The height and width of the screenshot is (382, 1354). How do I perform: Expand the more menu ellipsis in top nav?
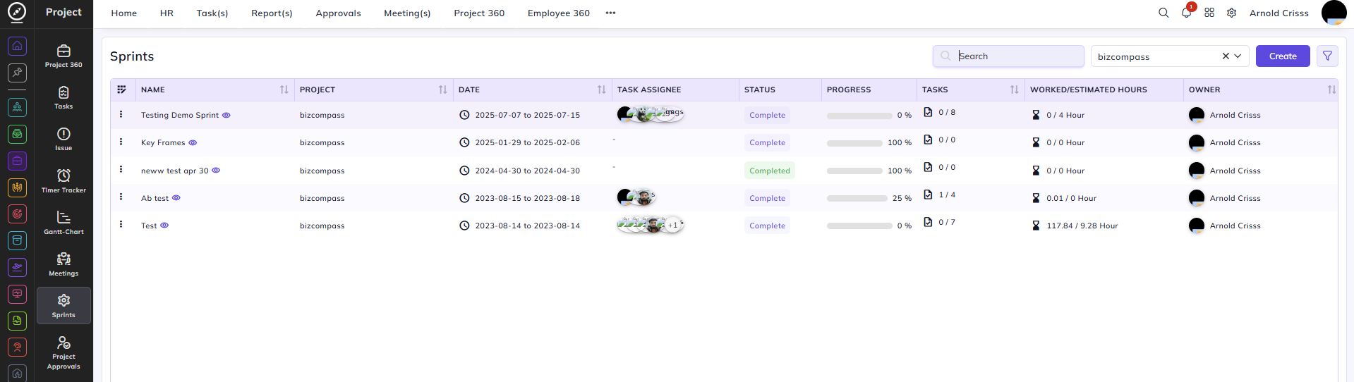[610, 13]
